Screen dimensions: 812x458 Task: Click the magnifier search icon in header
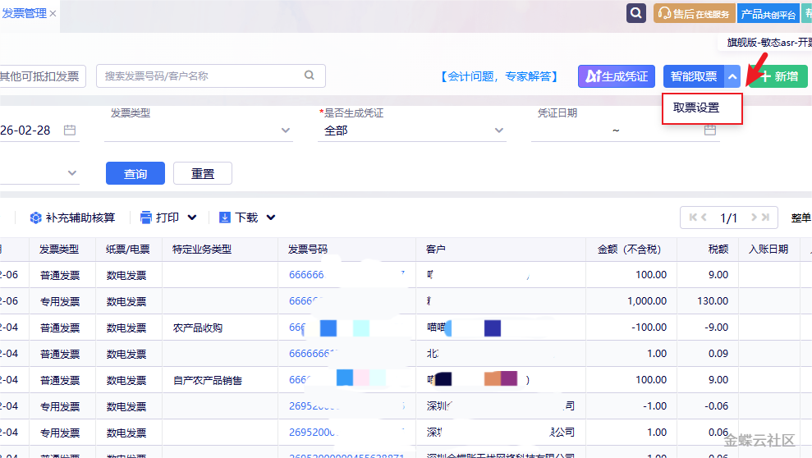[x=636, y=13]
